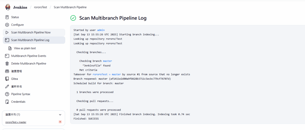Click the Configure gear icon
Screen dimensions: 305x130
7,25
